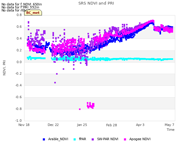Click the May 7 x-axis tick label

click(x=169, y=125)
